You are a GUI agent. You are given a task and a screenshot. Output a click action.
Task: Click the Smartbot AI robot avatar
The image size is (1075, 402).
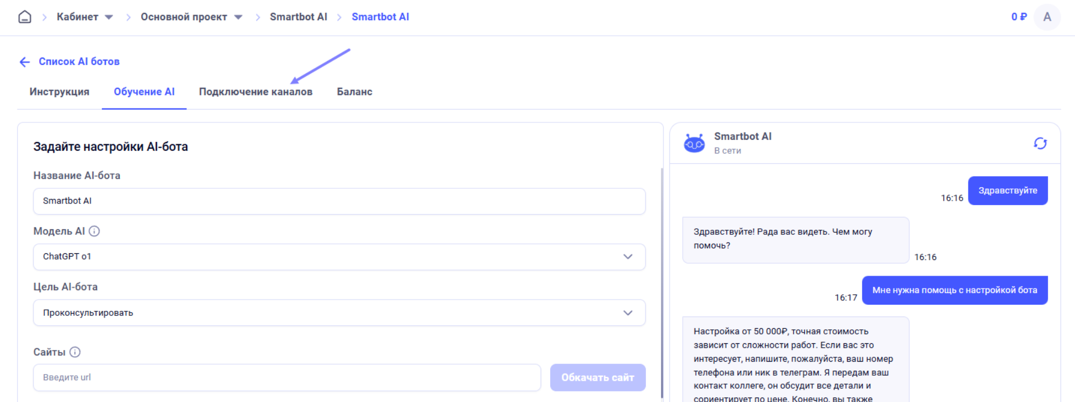click(x=694, y=144)
